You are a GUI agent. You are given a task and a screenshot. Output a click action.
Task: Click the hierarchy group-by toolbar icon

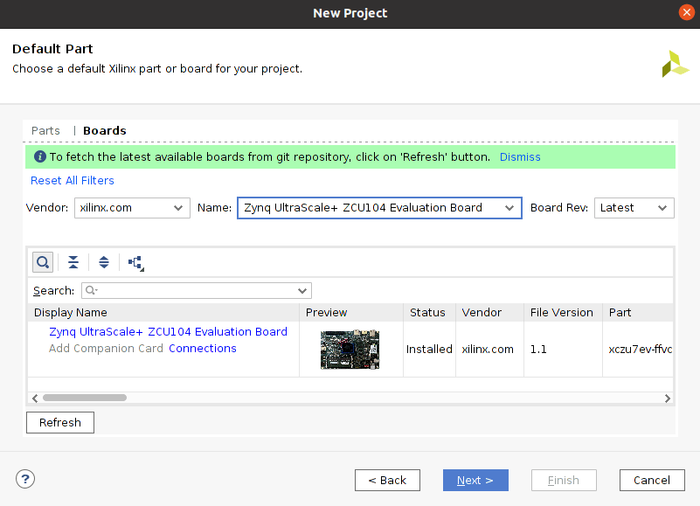pyautogui.click(x=135, y=262)
